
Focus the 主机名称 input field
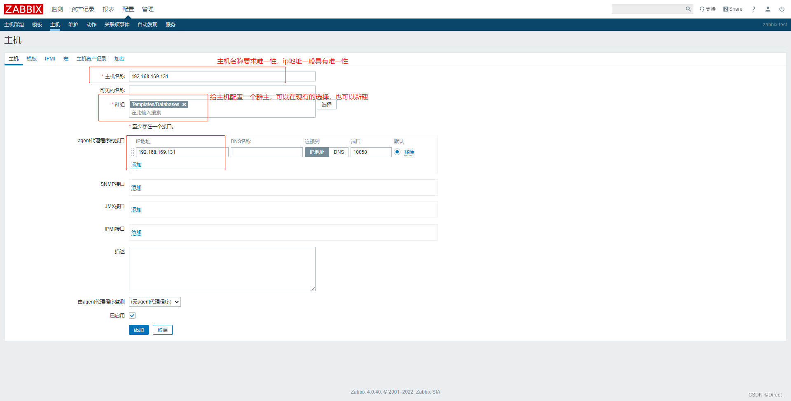point(222,76)
